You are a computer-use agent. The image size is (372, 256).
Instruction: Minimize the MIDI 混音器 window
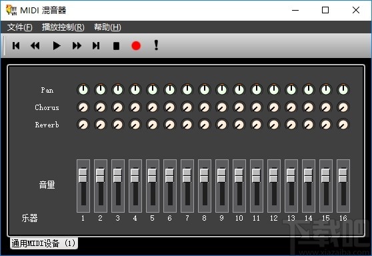[x=295, y=10]
